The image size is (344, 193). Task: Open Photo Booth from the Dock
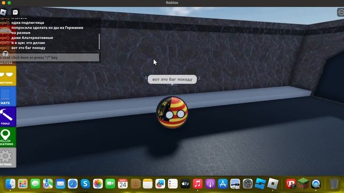[x=291, y=183]
